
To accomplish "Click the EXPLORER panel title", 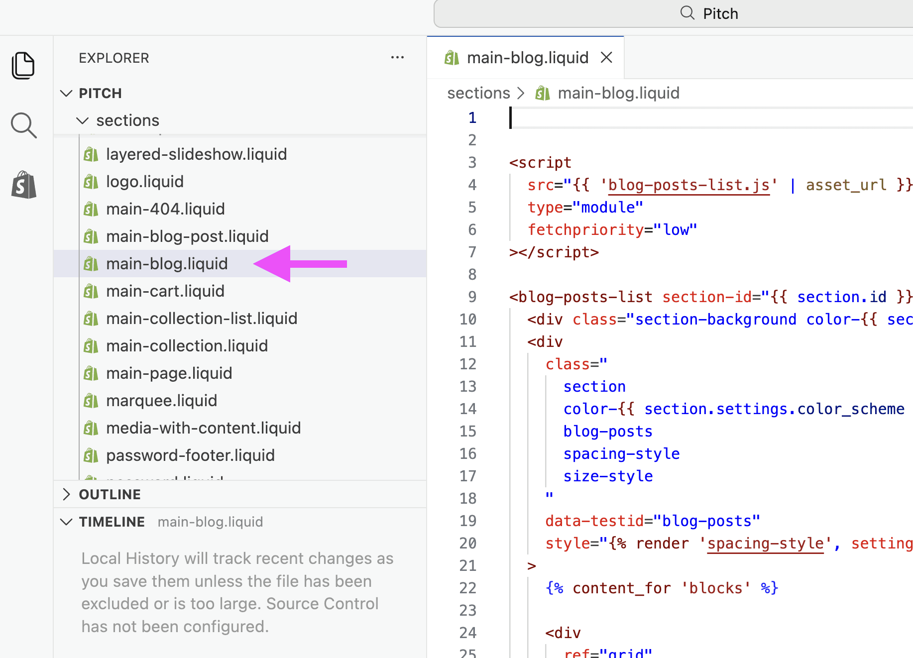I will point(114,58).
